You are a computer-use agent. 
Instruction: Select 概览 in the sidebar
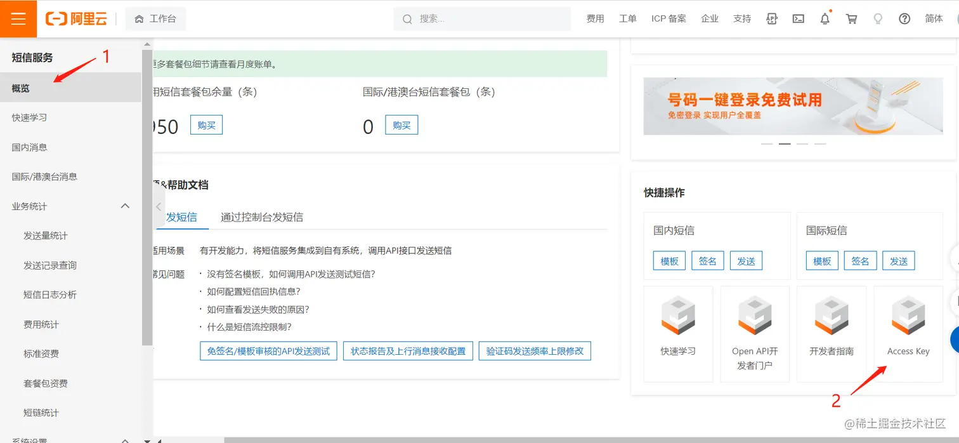(x=70, y=88)
